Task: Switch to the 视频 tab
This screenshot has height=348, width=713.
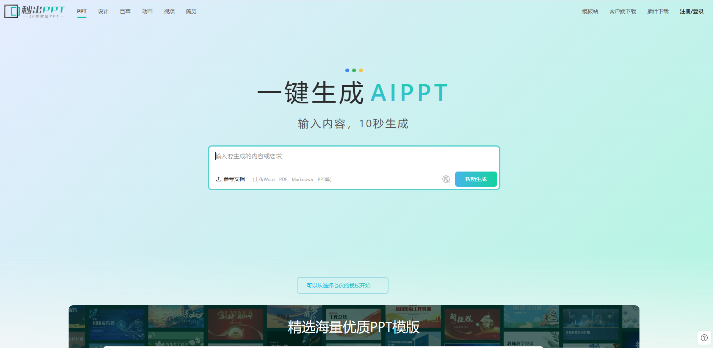Action: point(169,11)
